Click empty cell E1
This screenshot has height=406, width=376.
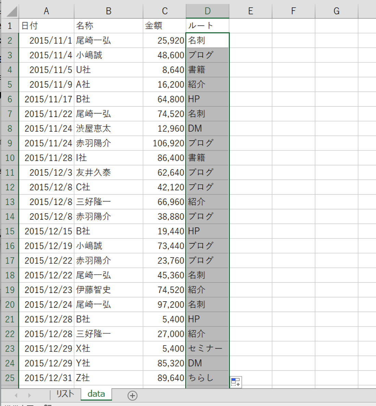[x=250, y=26]
